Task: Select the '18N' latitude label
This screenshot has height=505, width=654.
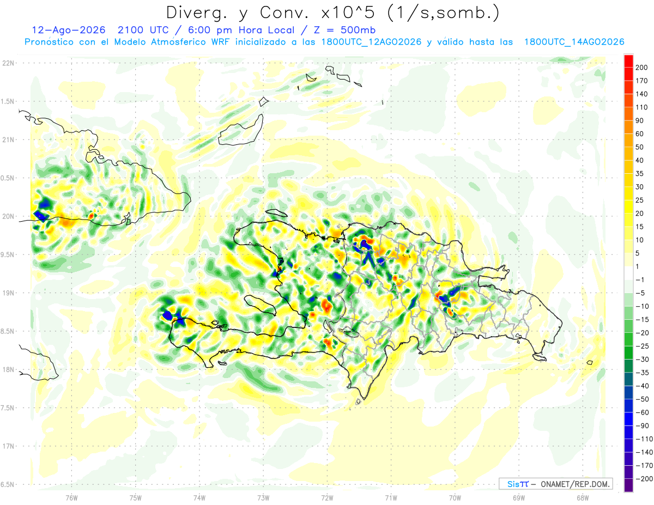Action: tap(8, 369)
